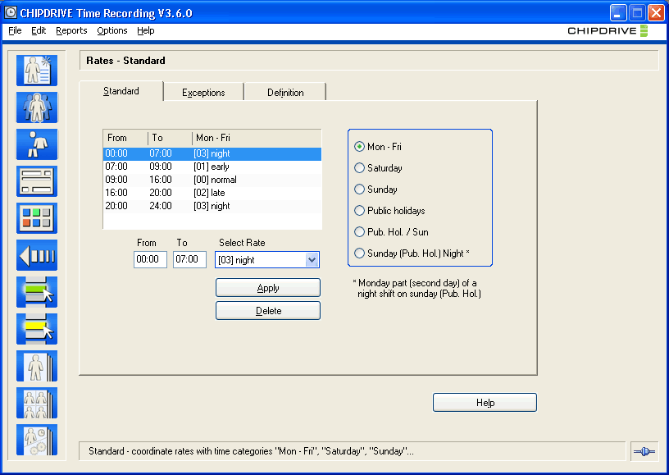Viewport: 669px width, 475px height.
Task: Select the backward arrows icon in sidebar
Action: click(36, 254)
